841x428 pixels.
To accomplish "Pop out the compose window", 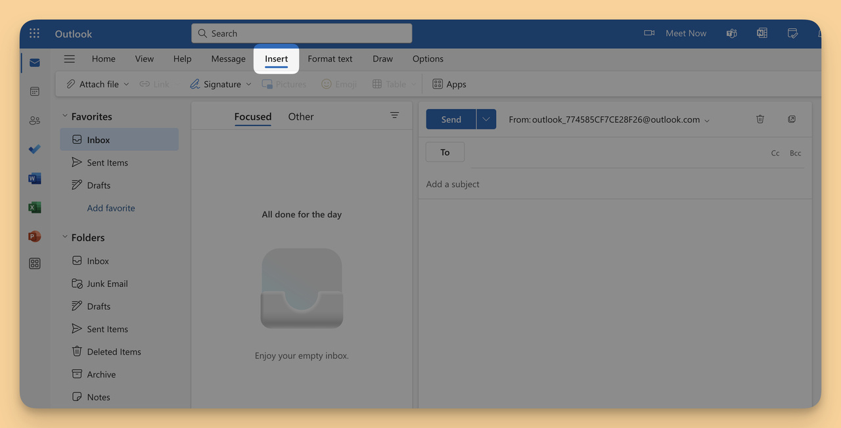I will pyautogui.click(x=792, y=119).
